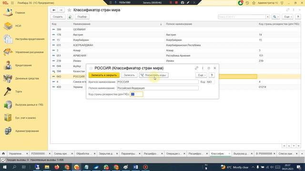Navigate back with the left arrow
This screenshot has height=171, width=305.
pyautogui.click(x=54, y=10)
